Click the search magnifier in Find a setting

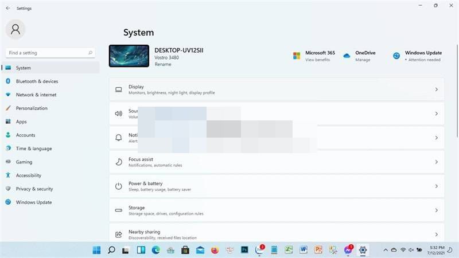tap(90, 53)
